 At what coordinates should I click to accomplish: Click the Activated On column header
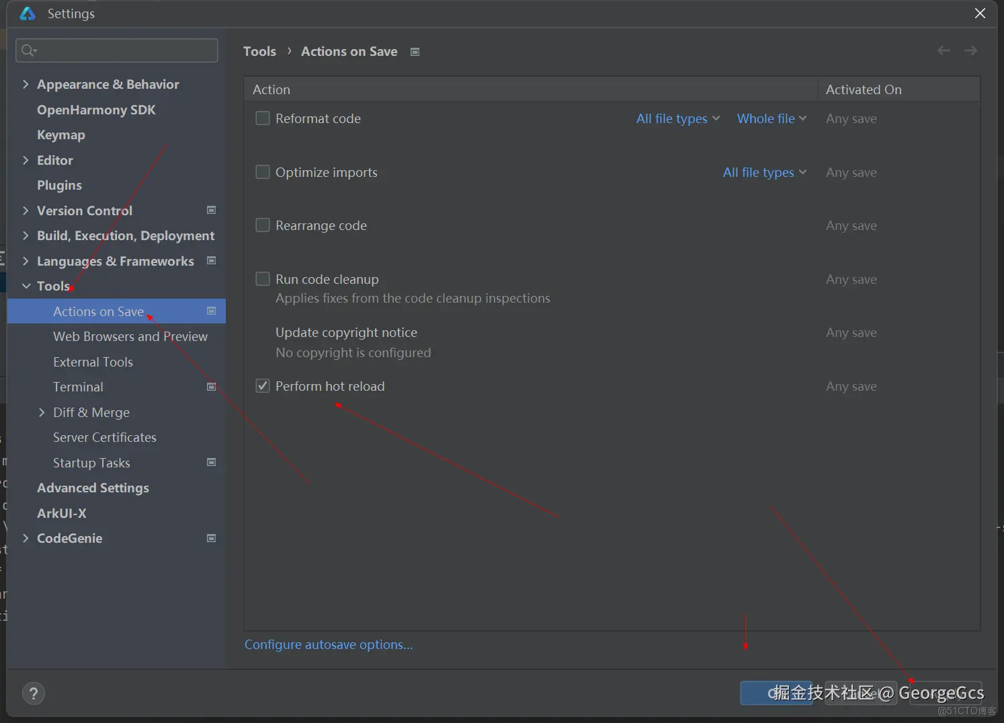click(x=898, y=89)
